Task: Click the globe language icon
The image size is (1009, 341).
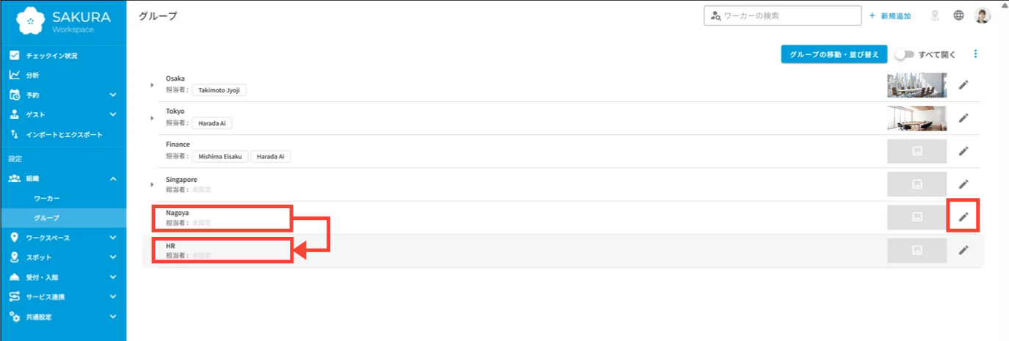Action: click(958, 15)
